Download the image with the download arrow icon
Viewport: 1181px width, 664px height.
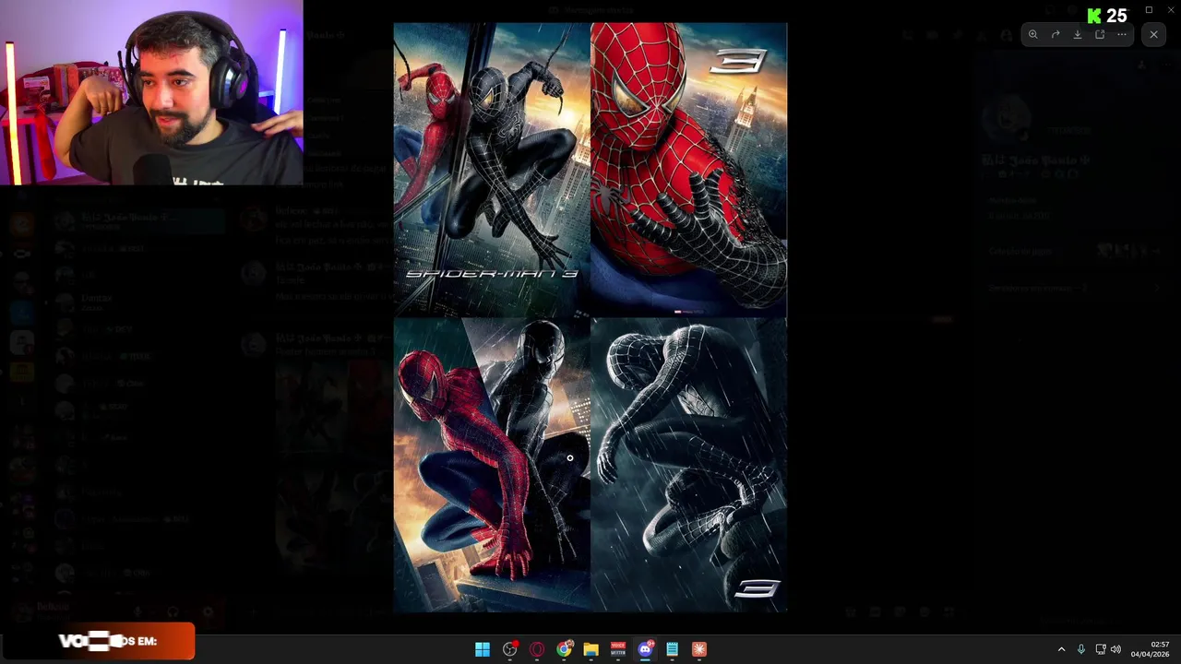click(x=1078, y=35)
